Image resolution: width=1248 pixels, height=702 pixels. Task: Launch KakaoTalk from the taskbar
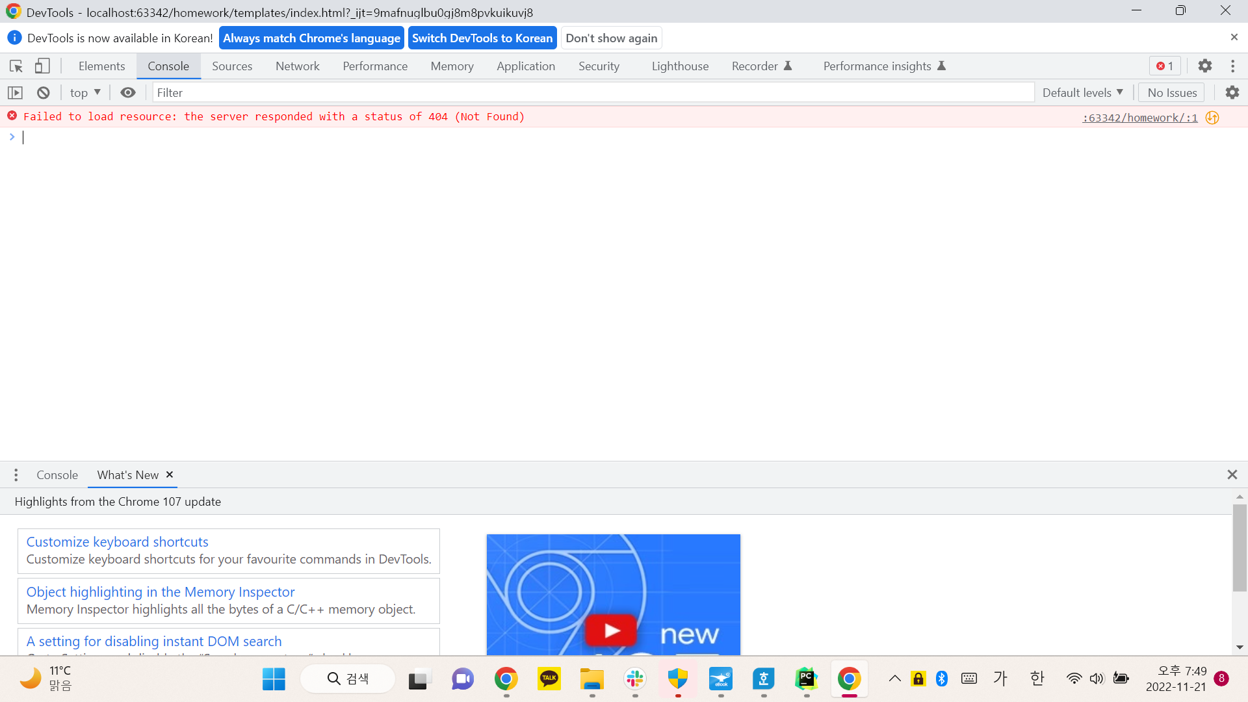549,679
